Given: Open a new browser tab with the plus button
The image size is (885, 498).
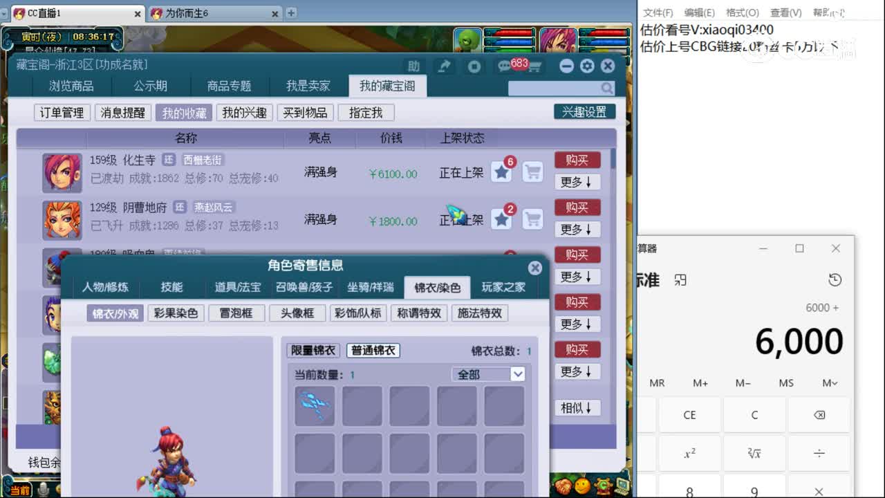Looking at the screenshot, I should 291,13.
